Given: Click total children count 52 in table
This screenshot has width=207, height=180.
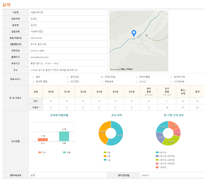Looking at the screenshot, I should point(197,108).
